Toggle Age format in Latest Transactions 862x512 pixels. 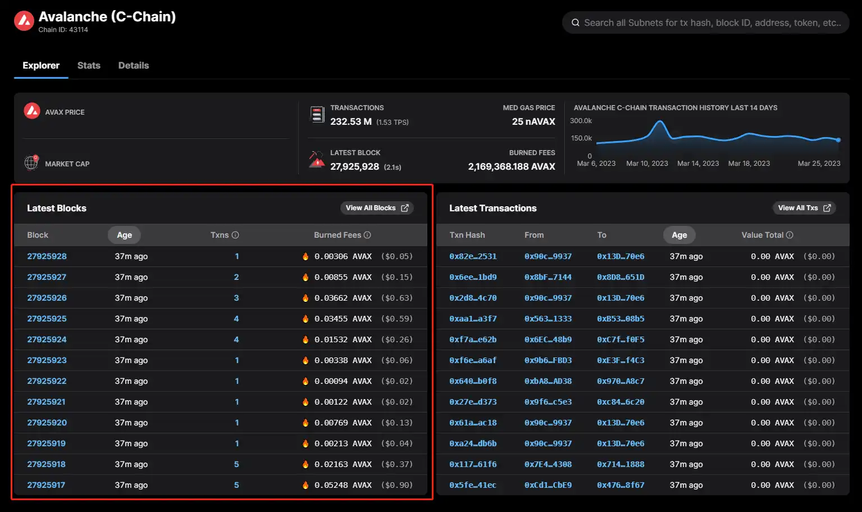(x=679, y=235)
